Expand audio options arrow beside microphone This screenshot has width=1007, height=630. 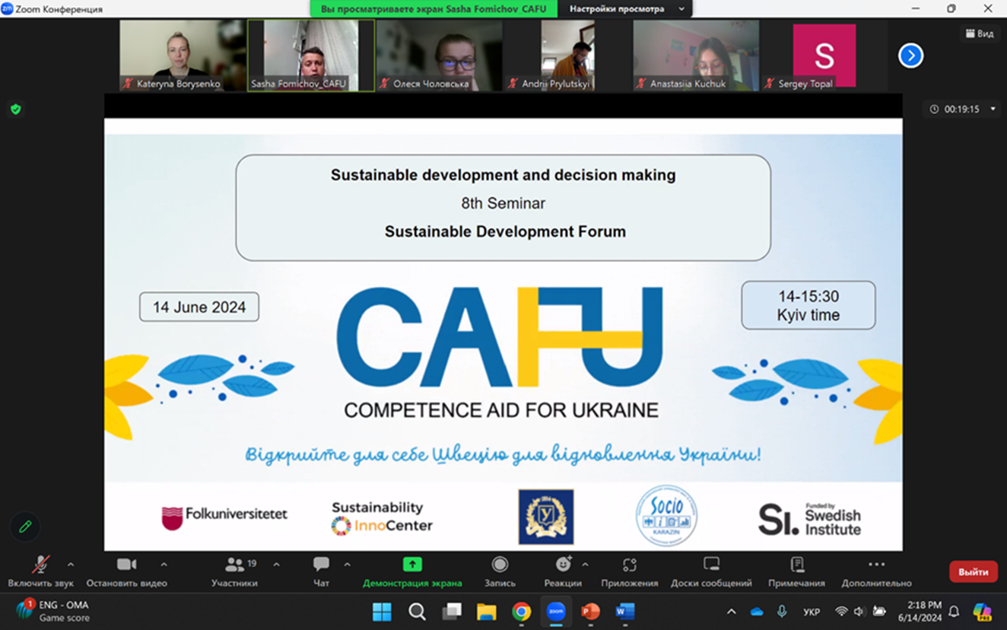[x=71, y=565]
